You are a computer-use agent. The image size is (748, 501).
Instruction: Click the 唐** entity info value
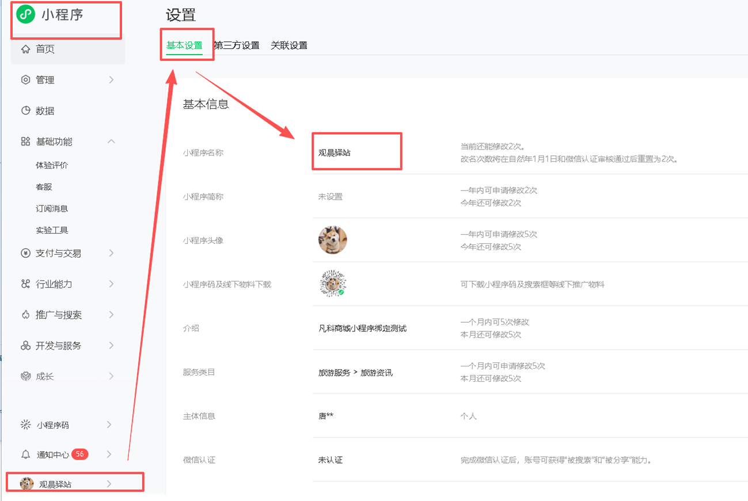(326, 416)
